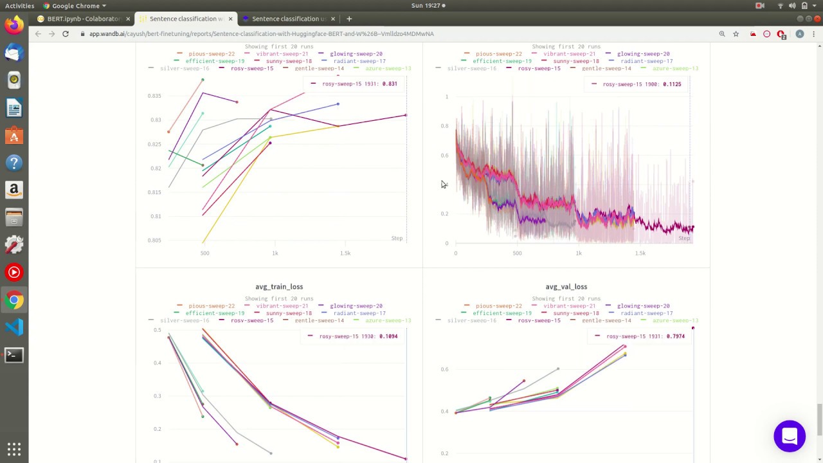Close the third Sentence classification tab
This screenshot has height=463, width=823.
coord(333,19)
